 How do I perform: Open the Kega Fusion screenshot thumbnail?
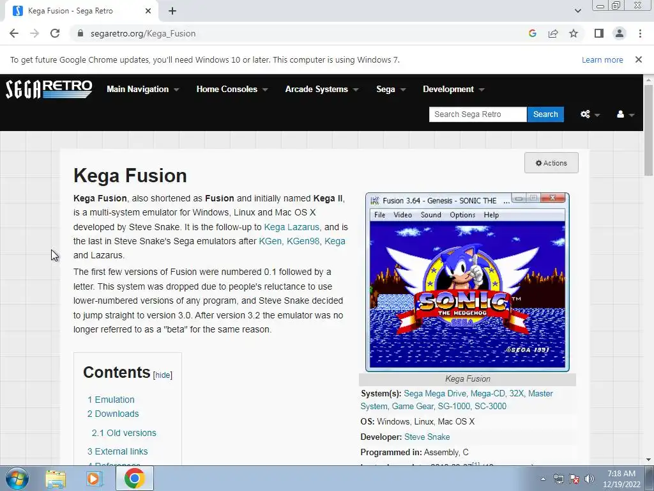(x=467, y=282)
